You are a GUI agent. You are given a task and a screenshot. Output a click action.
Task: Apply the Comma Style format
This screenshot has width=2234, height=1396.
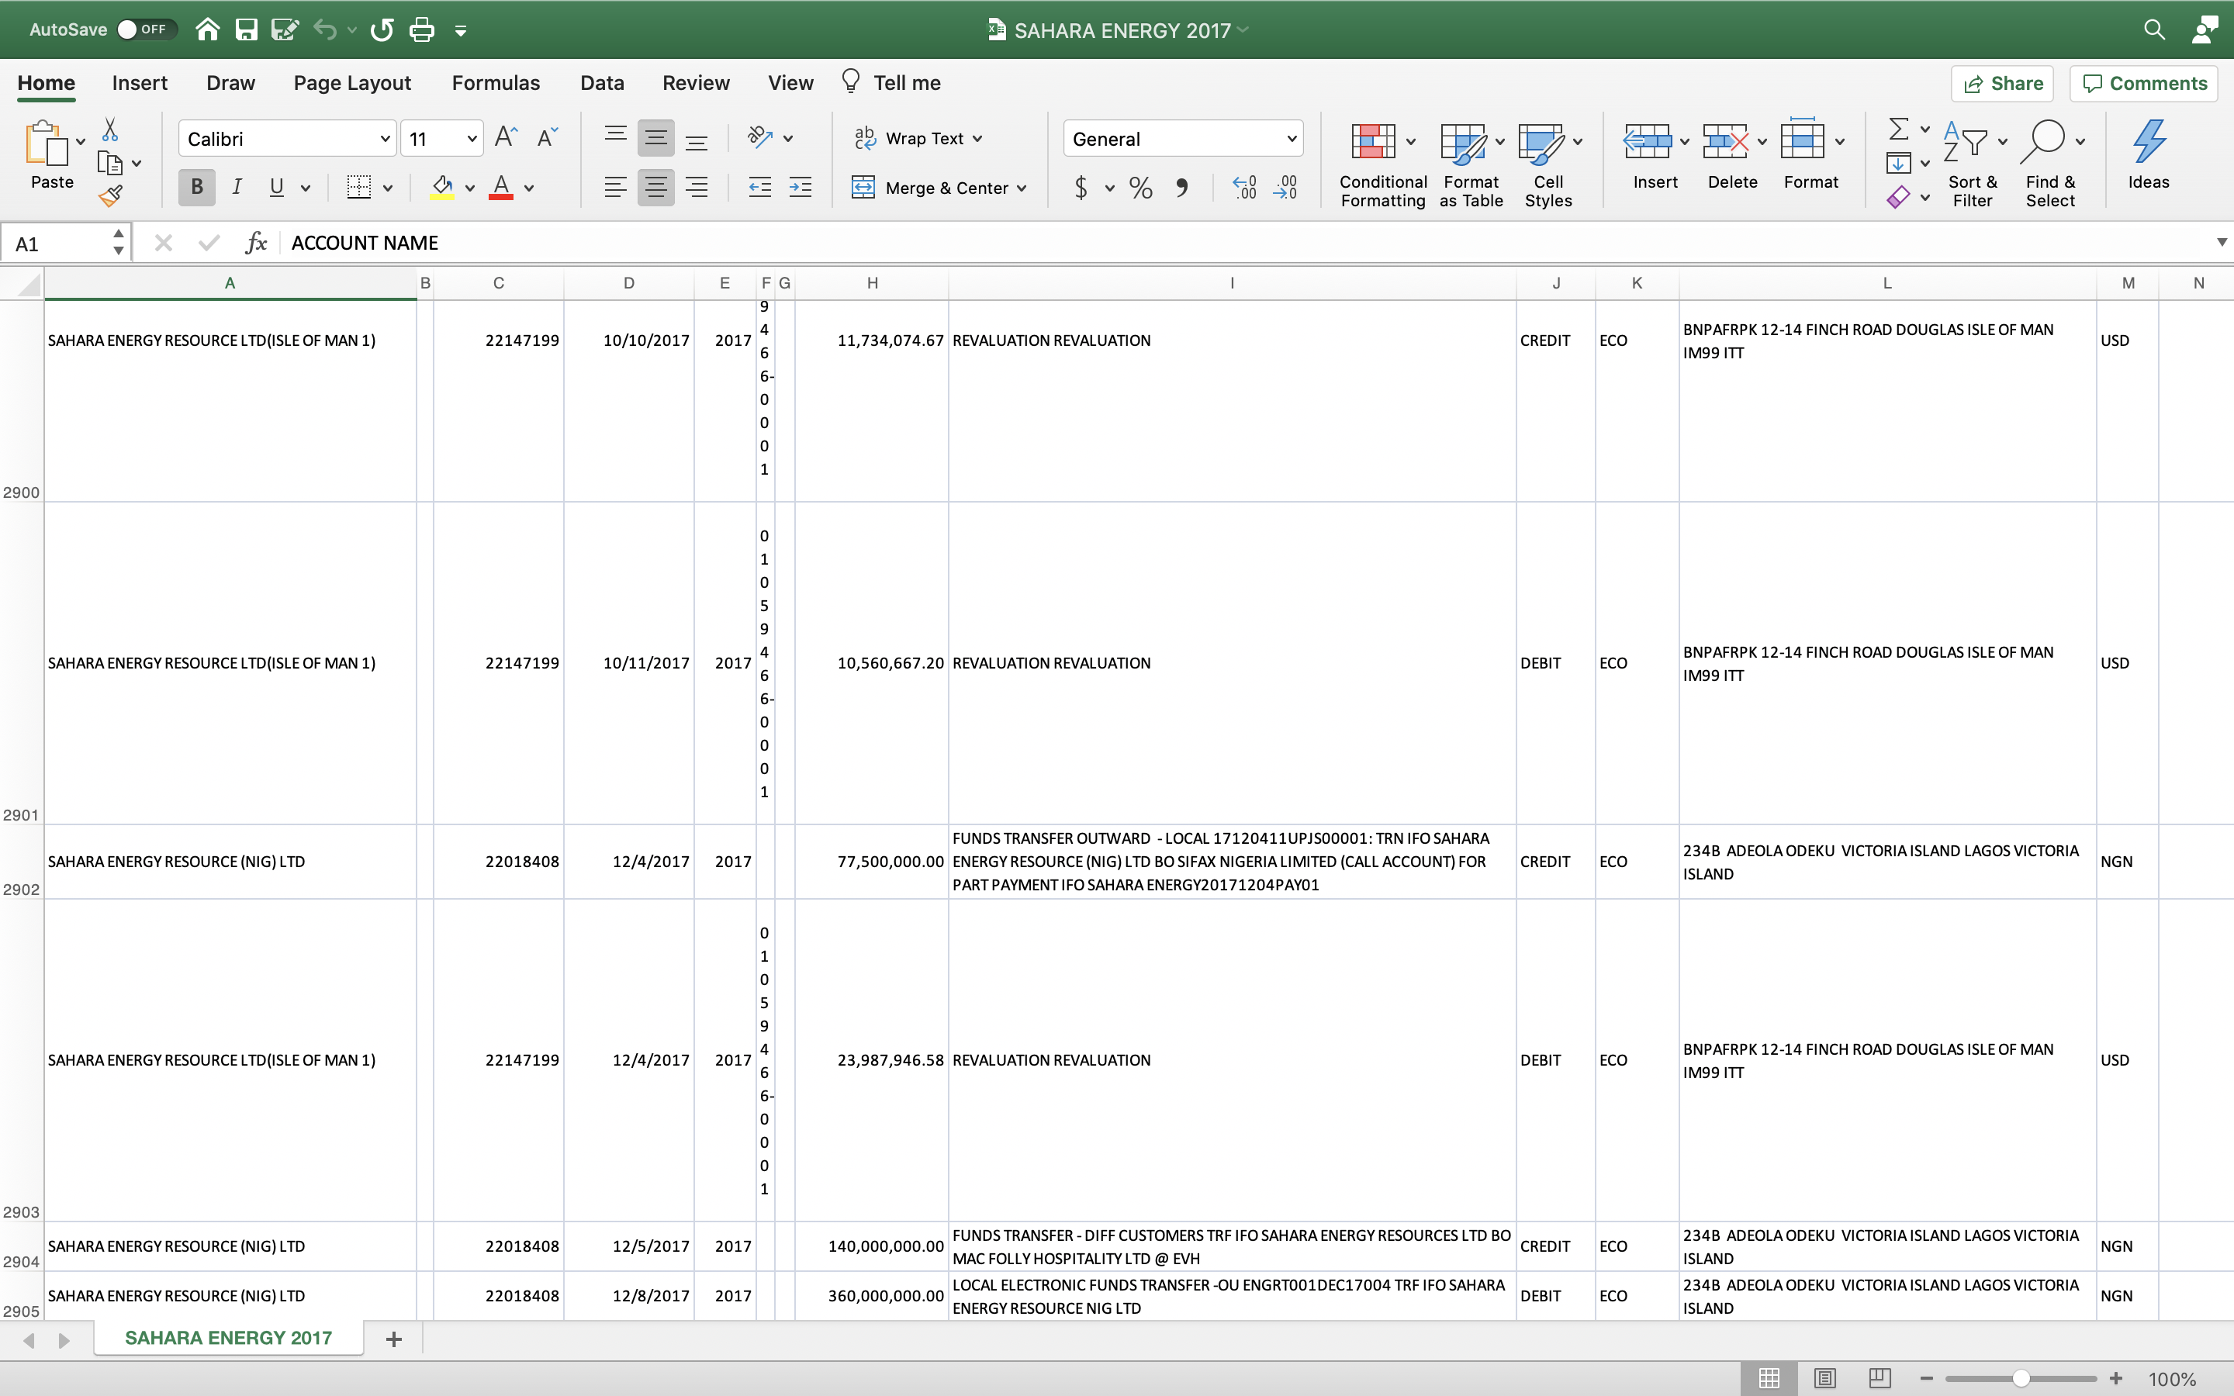(x=1182, y=188)
